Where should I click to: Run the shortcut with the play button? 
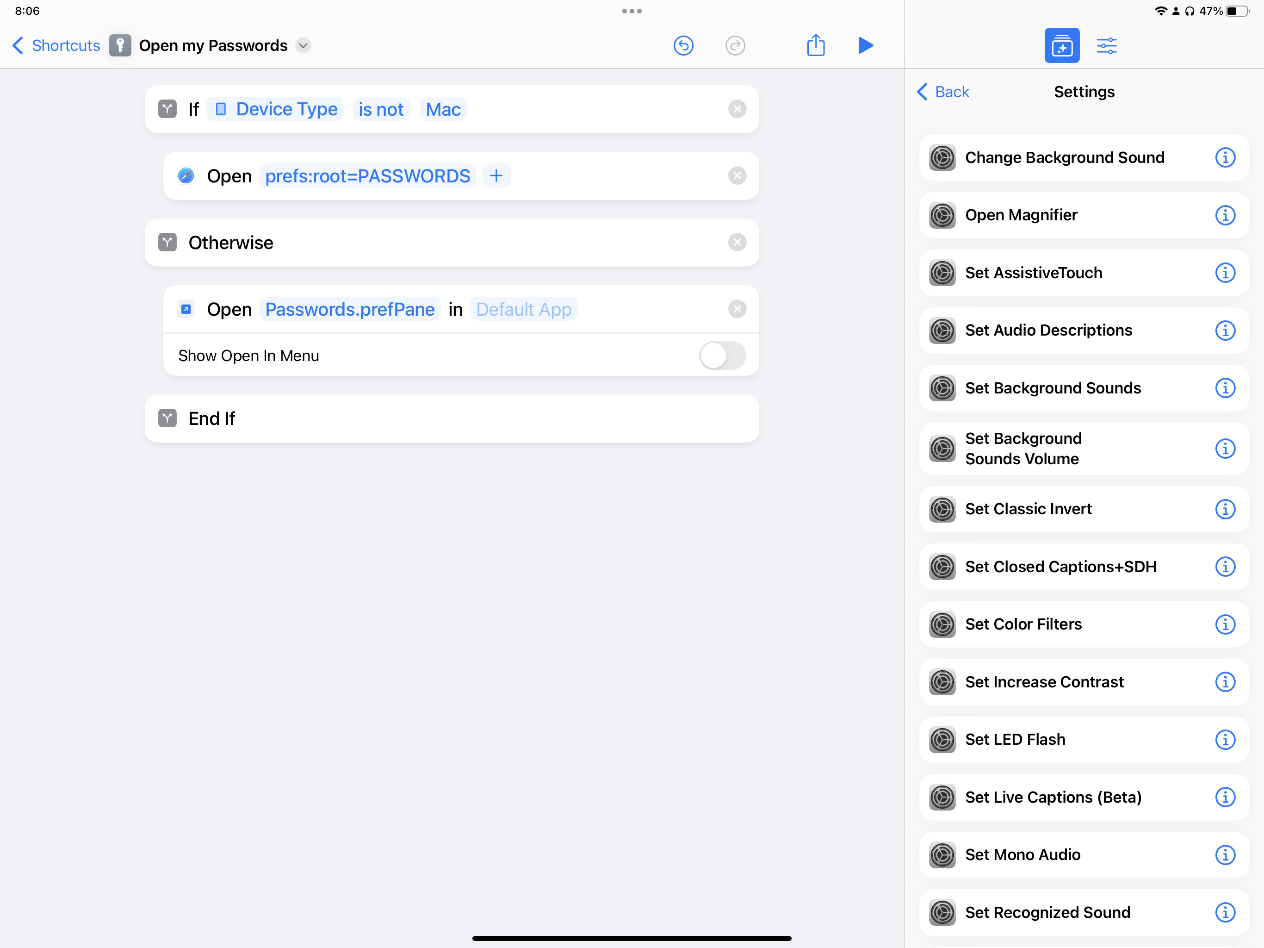coord(866,45)
